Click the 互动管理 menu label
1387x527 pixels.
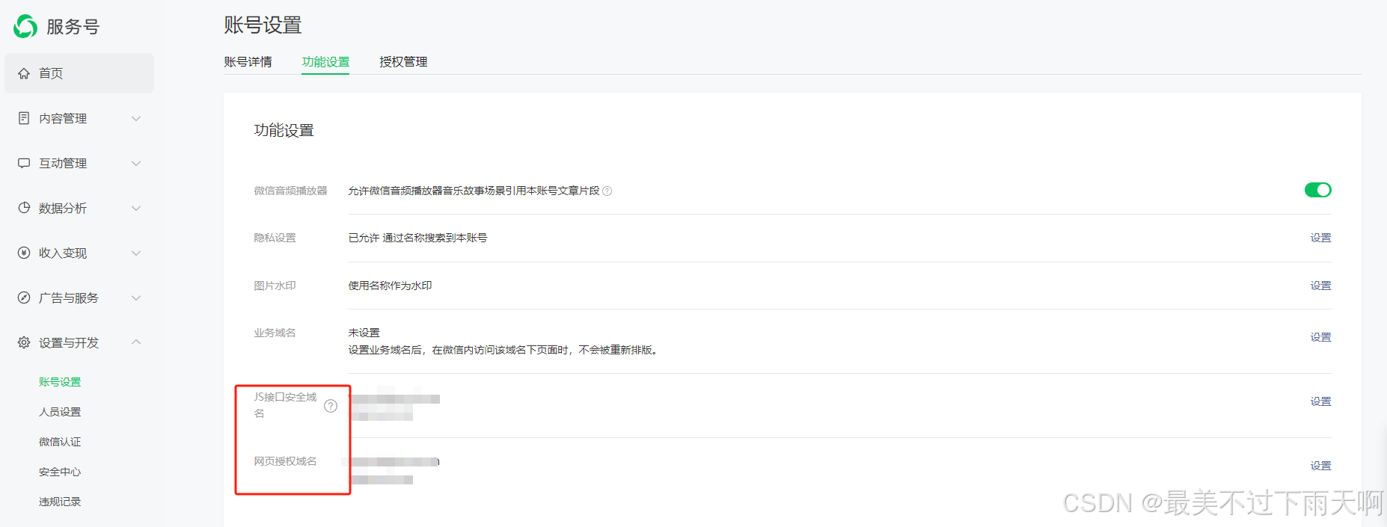(x=63, y=163)
